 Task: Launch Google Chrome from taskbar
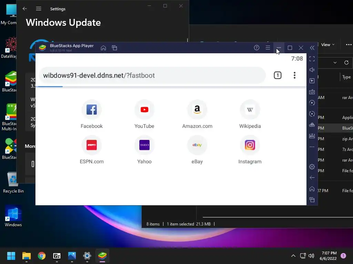click(x=42, y=256)
